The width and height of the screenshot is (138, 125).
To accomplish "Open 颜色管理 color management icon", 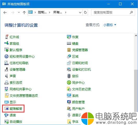I will point(69,102).
